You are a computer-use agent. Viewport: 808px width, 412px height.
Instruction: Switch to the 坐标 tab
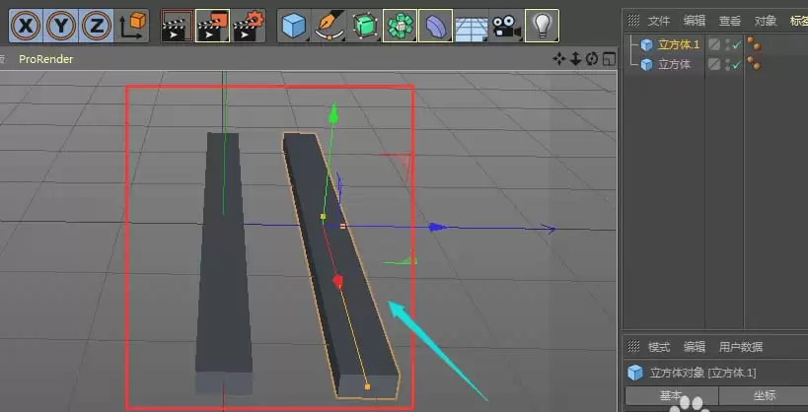(x=765, y=396)
